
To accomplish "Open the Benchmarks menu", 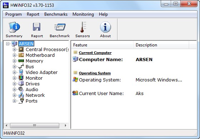I will pyautogui.click(x=56, y=14).
